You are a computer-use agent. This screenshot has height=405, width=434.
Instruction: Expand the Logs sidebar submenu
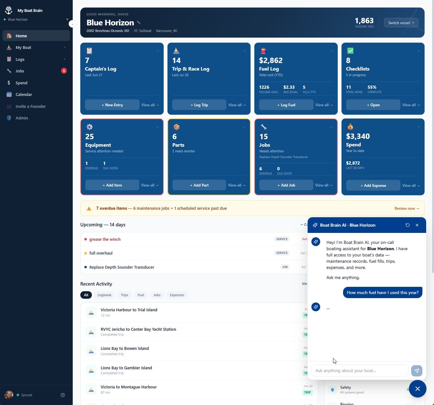click(65, 59)
